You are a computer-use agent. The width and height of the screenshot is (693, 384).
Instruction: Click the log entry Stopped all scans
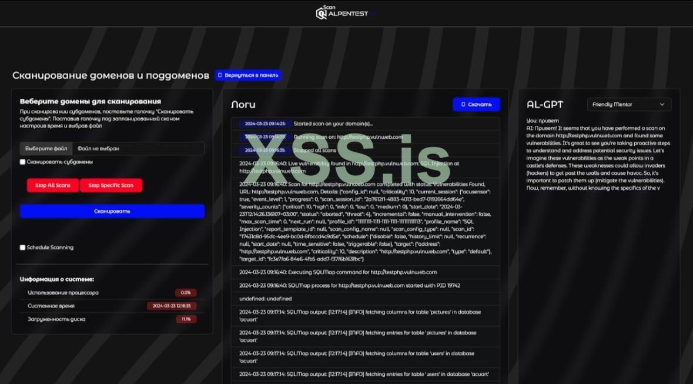coord(366,150)
